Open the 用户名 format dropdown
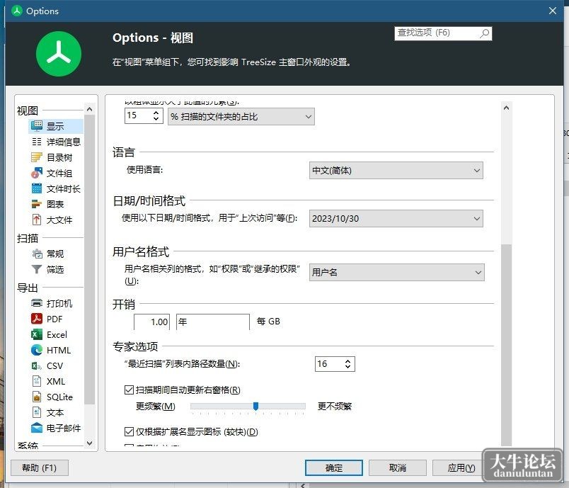Image resolution: width=569 pixels, height=488 pixels. pyautogui.click(x=396, y=272)
